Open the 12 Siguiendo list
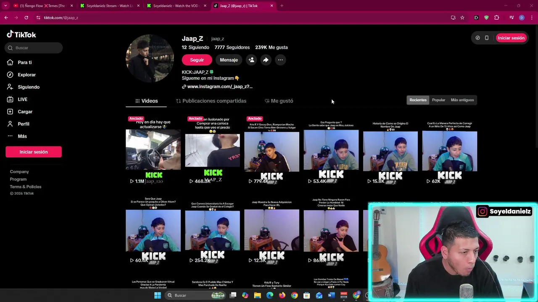The height and width of the screenshot is (302, 538). point(195,47)
